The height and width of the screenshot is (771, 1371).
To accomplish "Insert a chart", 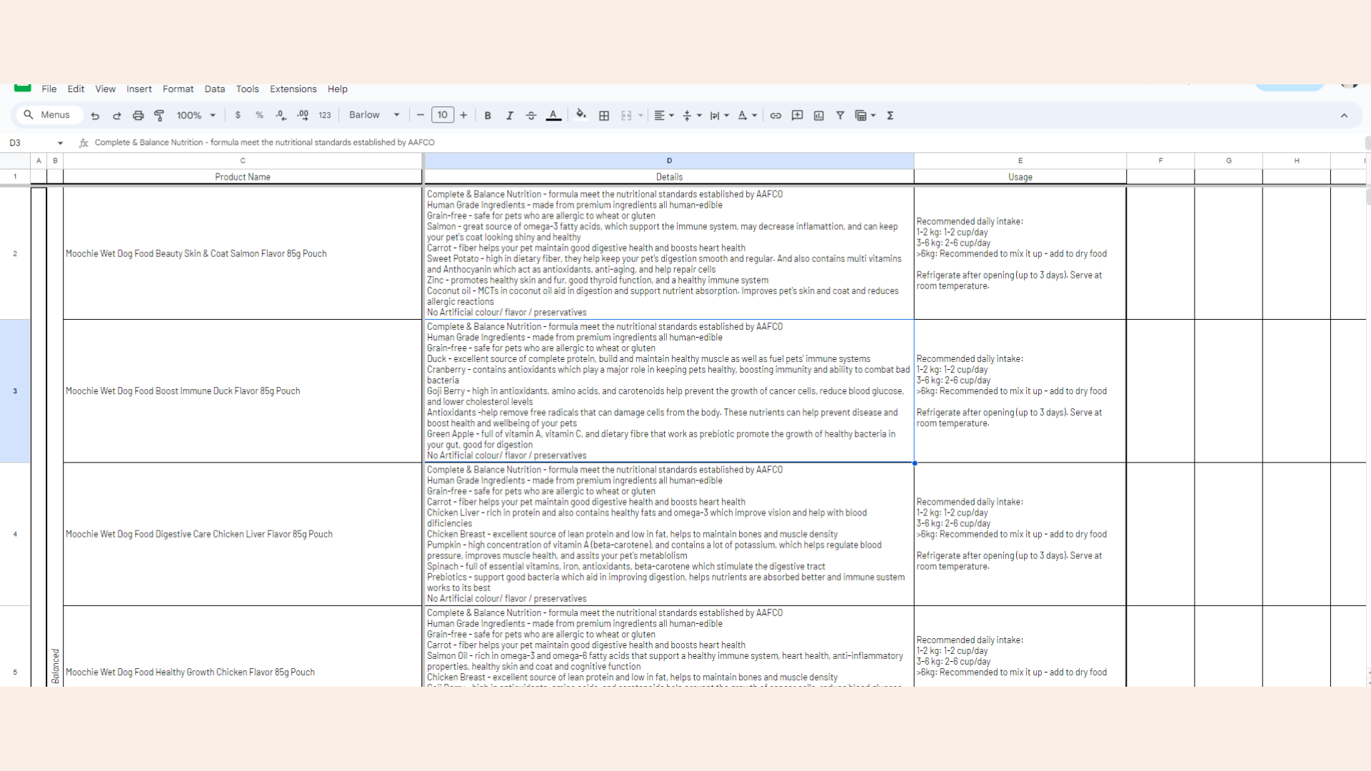I will point(819,115).
